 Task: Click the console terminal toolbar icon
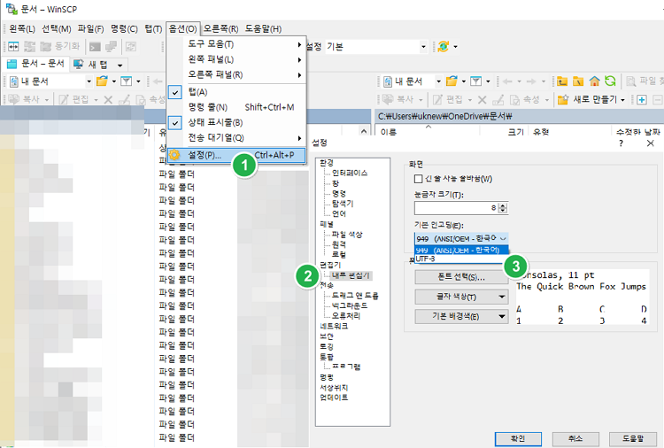point(96,47)
